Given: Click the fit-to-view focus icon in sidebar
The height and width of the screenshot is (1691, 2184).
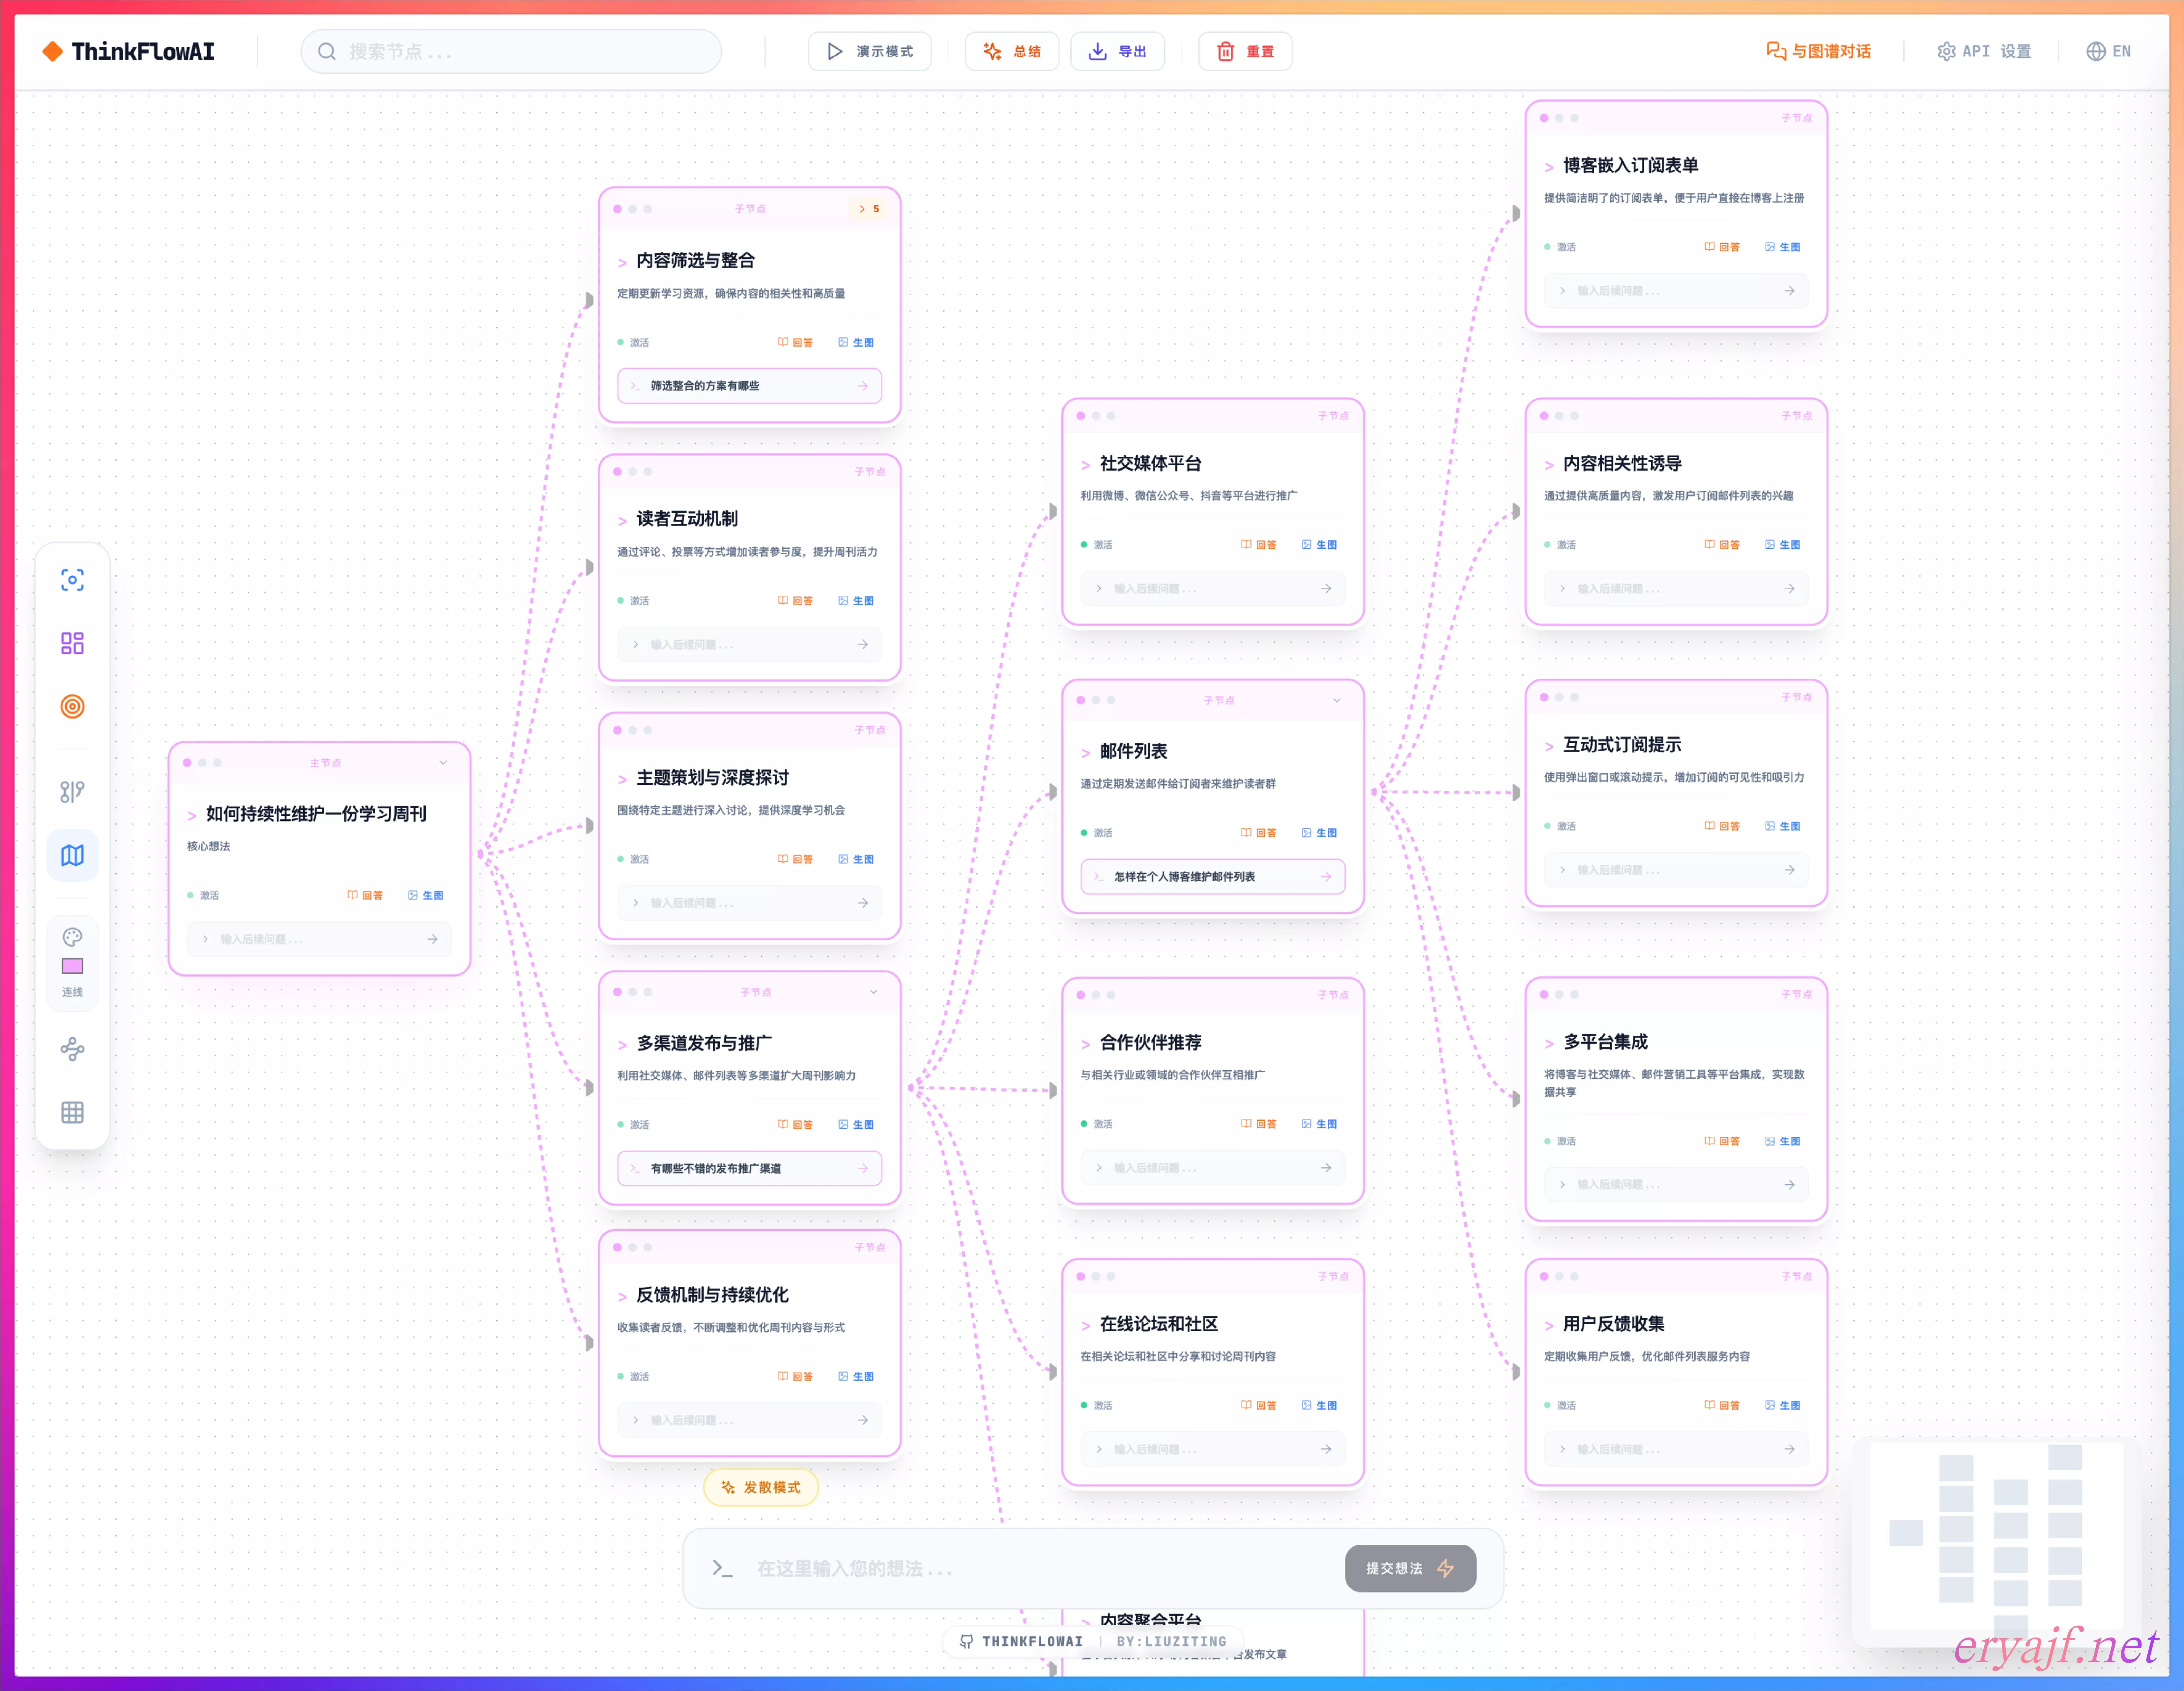Looking at the screenshot, I should pos(72,580).
